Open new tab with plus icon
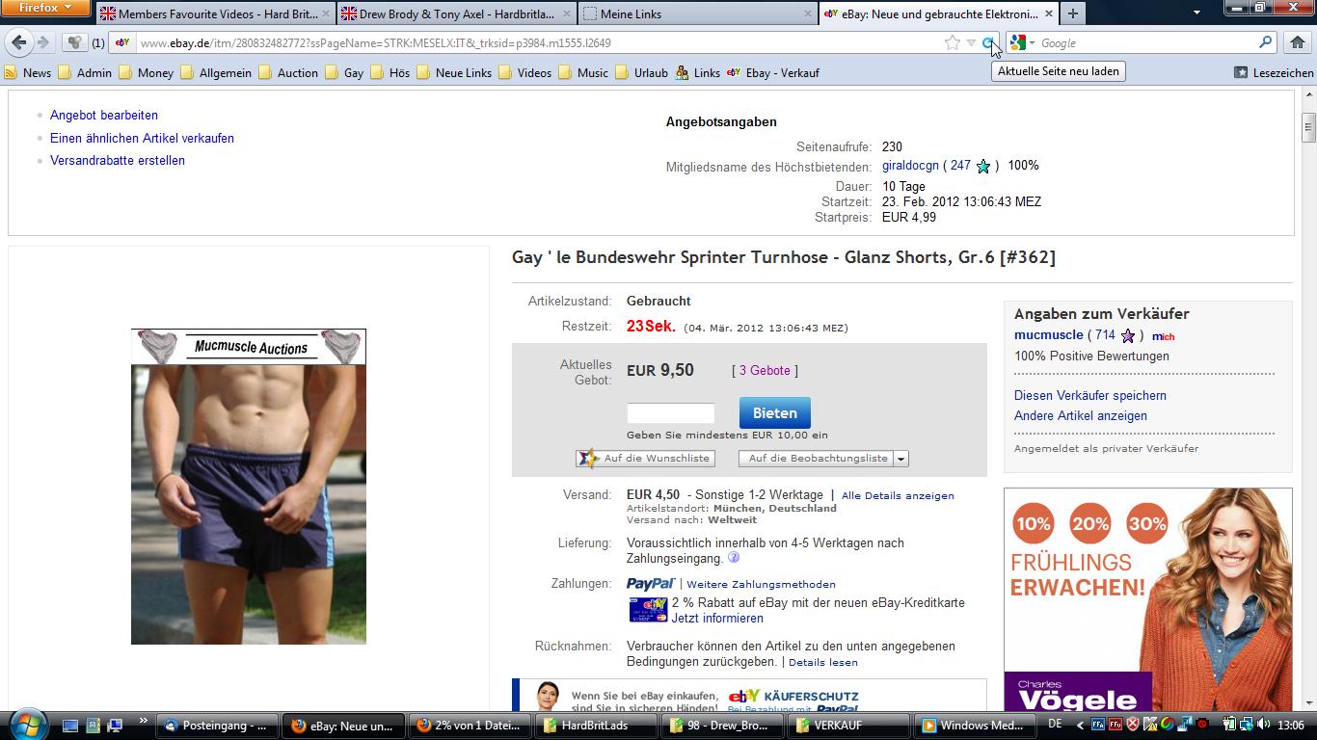This screenshot has height=740, width=1317. click(1072, 13)
